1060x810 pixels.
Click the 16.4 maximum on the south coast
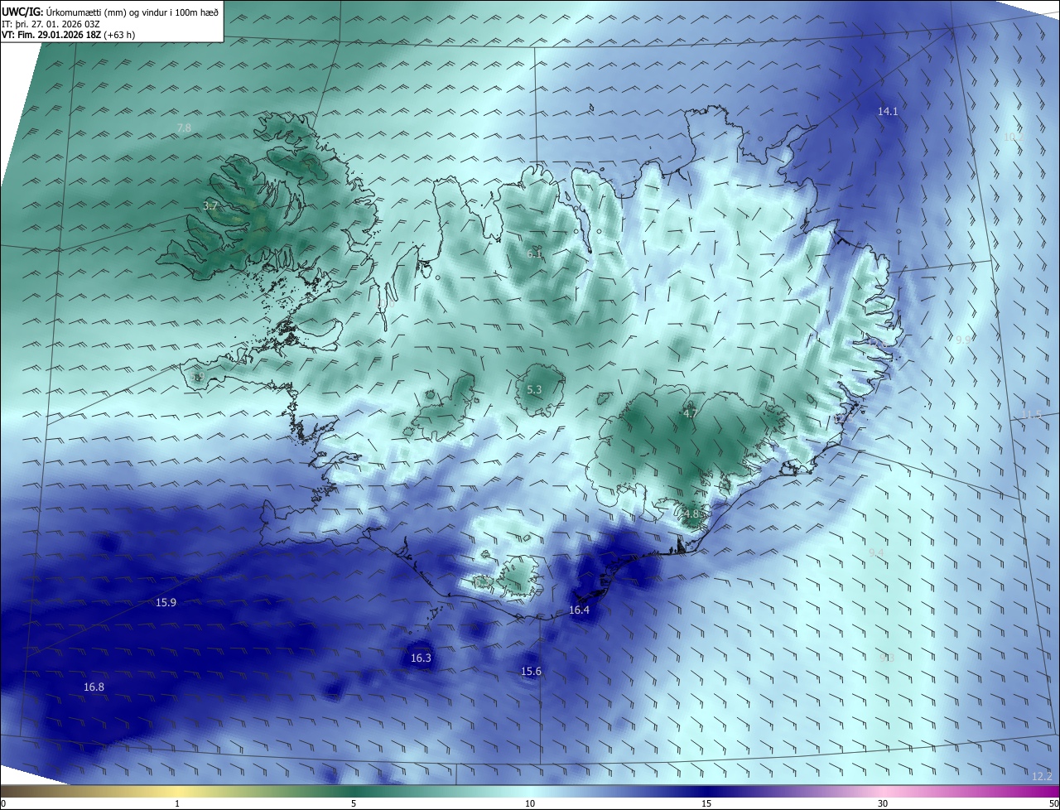[x=579, y=610]
